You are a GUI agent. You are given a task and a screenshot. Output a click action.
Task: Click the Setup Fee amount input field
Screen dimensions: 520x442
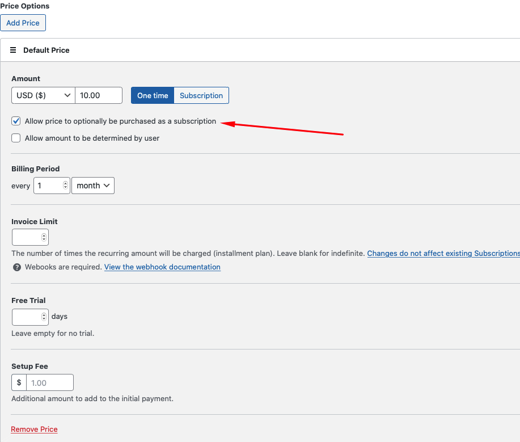(x=50, y=382)
